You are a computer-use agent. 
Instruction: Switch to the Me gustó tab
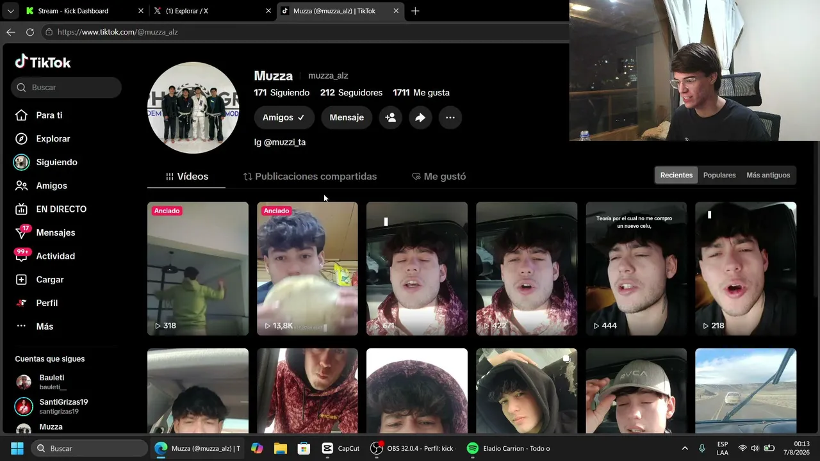coord(439,177)
